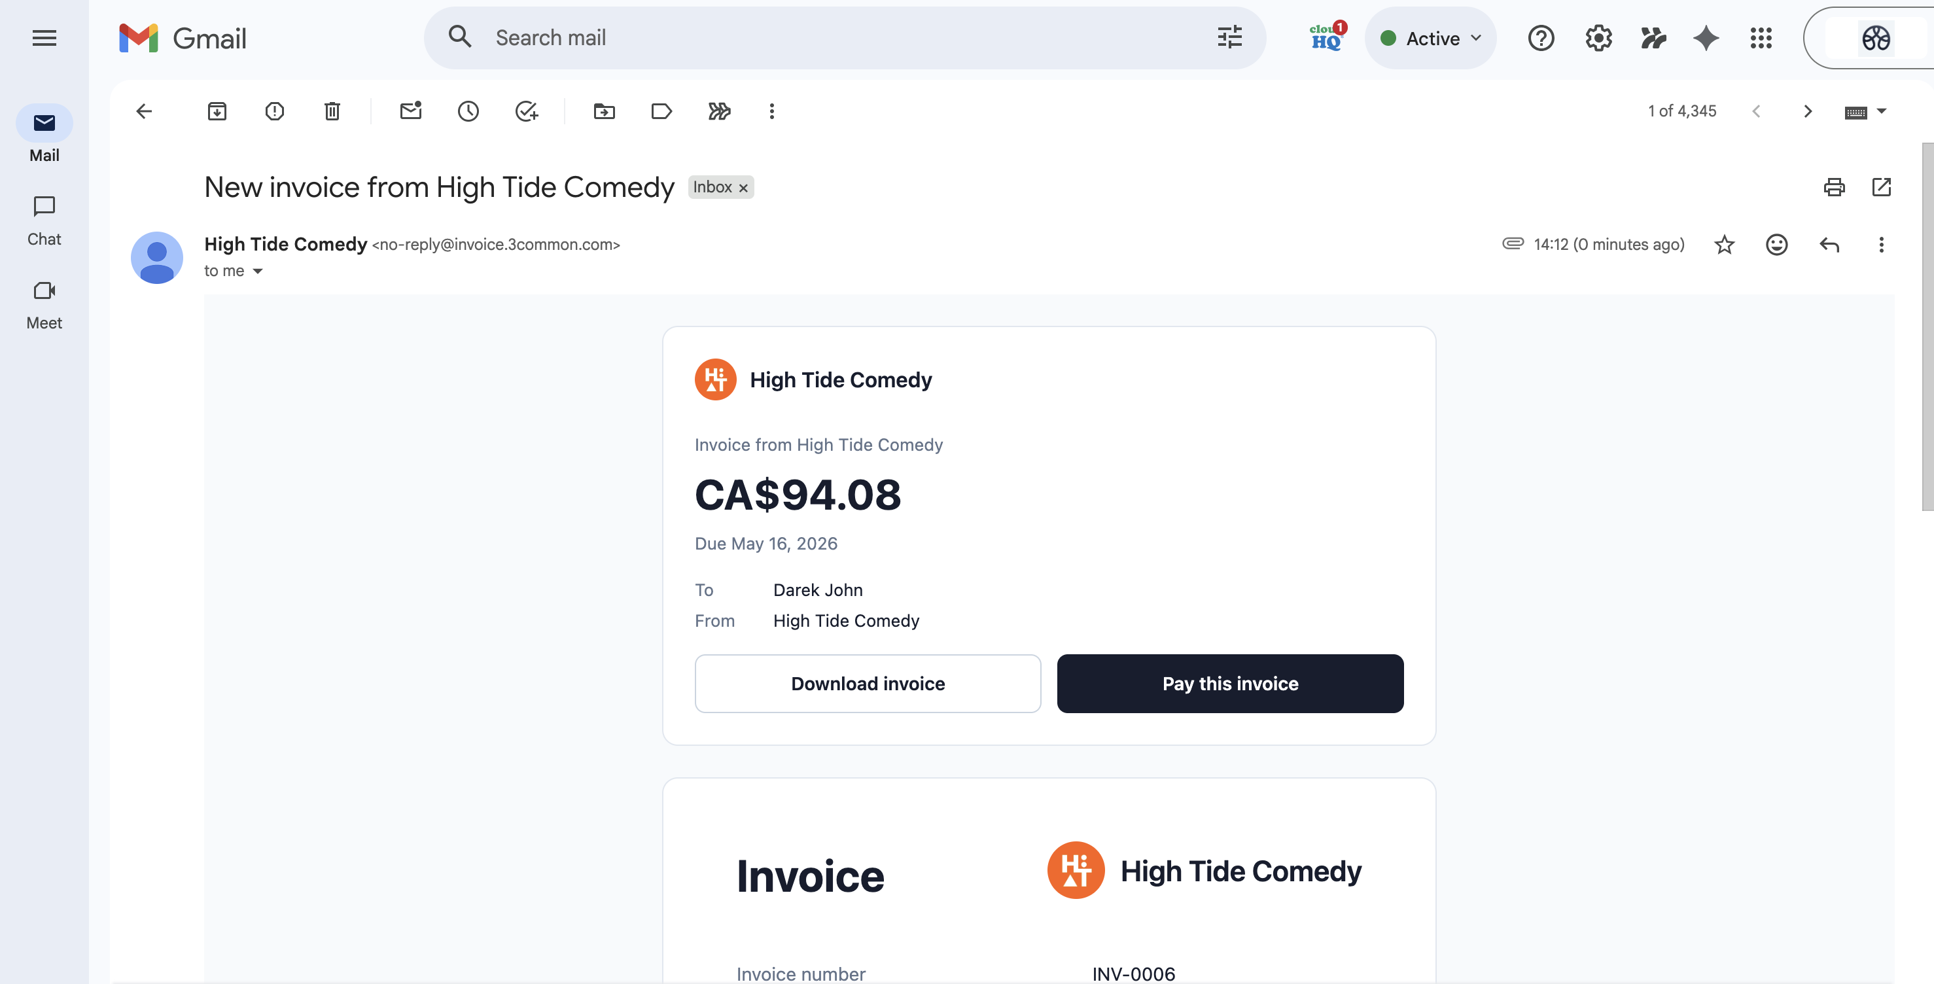Add emoji reaction to message
The height and width of the screenshot is (984, 1934).
pos(1776,245)
